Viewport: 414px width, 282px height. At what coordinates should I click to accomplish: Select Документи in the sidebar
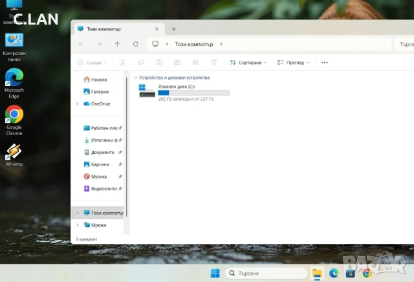click(x=102, y=152)
